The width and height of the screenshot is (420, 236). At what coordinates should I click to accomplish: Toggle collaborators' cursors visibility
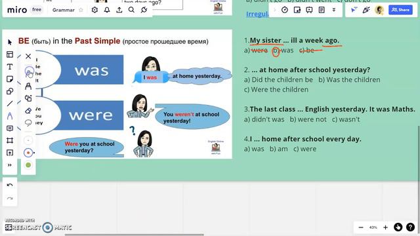(x=354, y=10)
